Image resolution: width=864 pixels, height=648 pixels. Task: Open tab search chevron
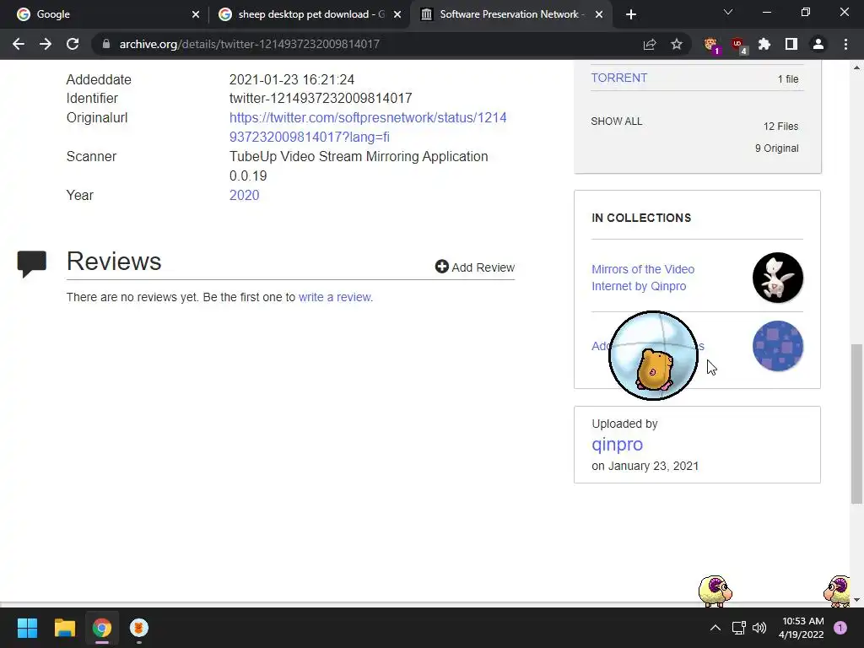(728, 12)
